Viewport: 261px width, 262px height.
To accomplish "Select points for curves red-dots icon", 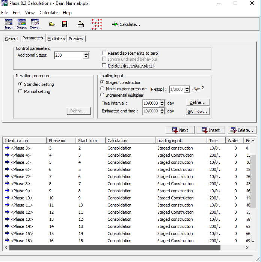I will coord(97,24).
